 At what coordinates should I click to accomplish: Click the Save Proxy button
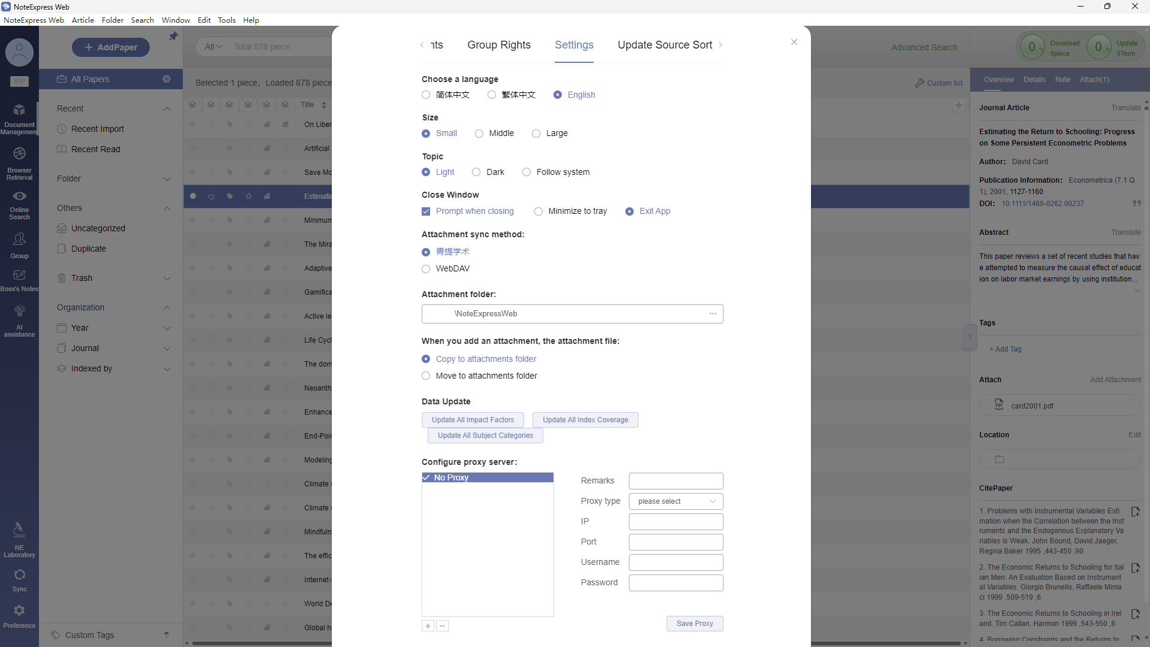pos(694,624)
